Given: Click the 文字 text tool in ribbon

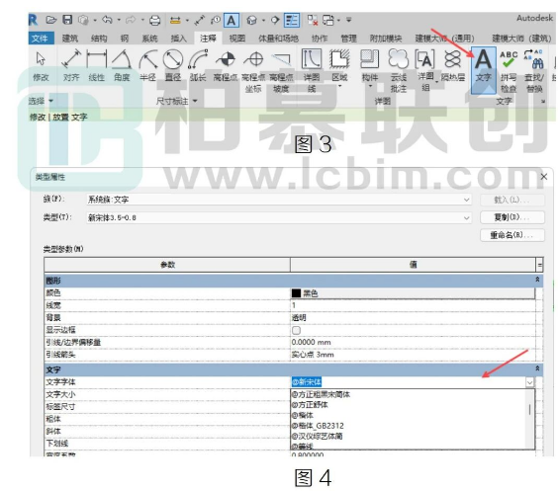Looking at the screenshot, I should 483,70.
